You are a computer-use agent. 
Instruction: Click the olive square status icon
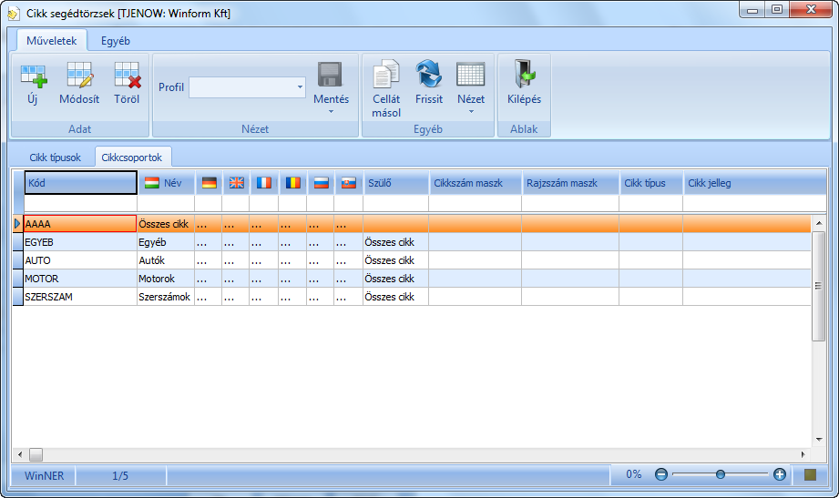[x=810, y=474]
